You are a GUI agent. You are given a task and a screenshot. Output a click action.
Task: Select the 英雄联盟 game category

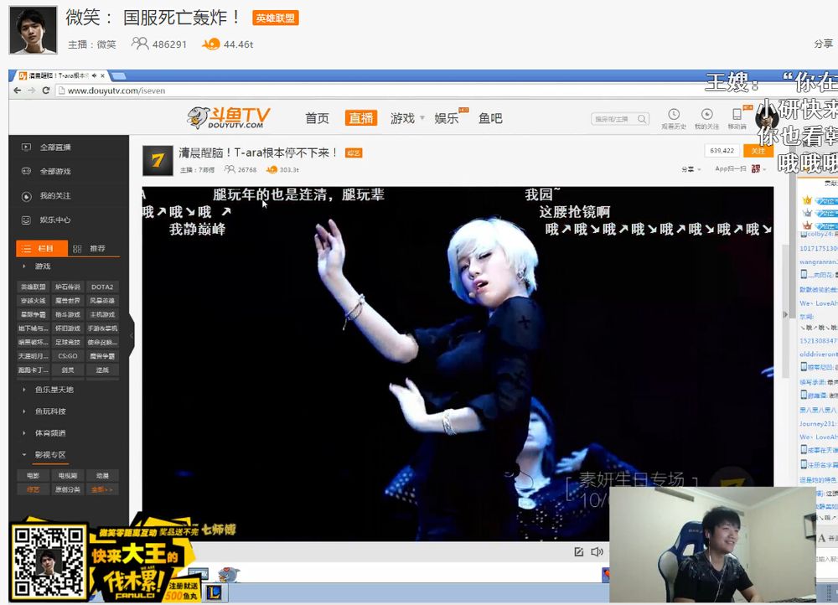click(x=34, y=287)
